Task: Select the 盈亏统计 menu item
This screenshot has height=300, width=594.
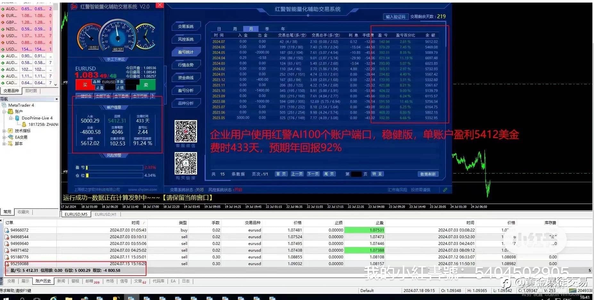Action: pyautogui.click(x=186, y=52)
